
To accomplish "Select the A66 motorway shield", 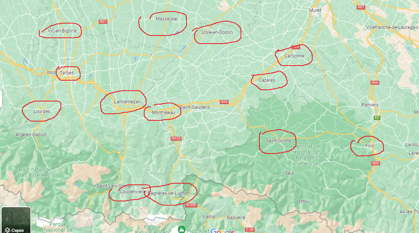I will (375, 83).
